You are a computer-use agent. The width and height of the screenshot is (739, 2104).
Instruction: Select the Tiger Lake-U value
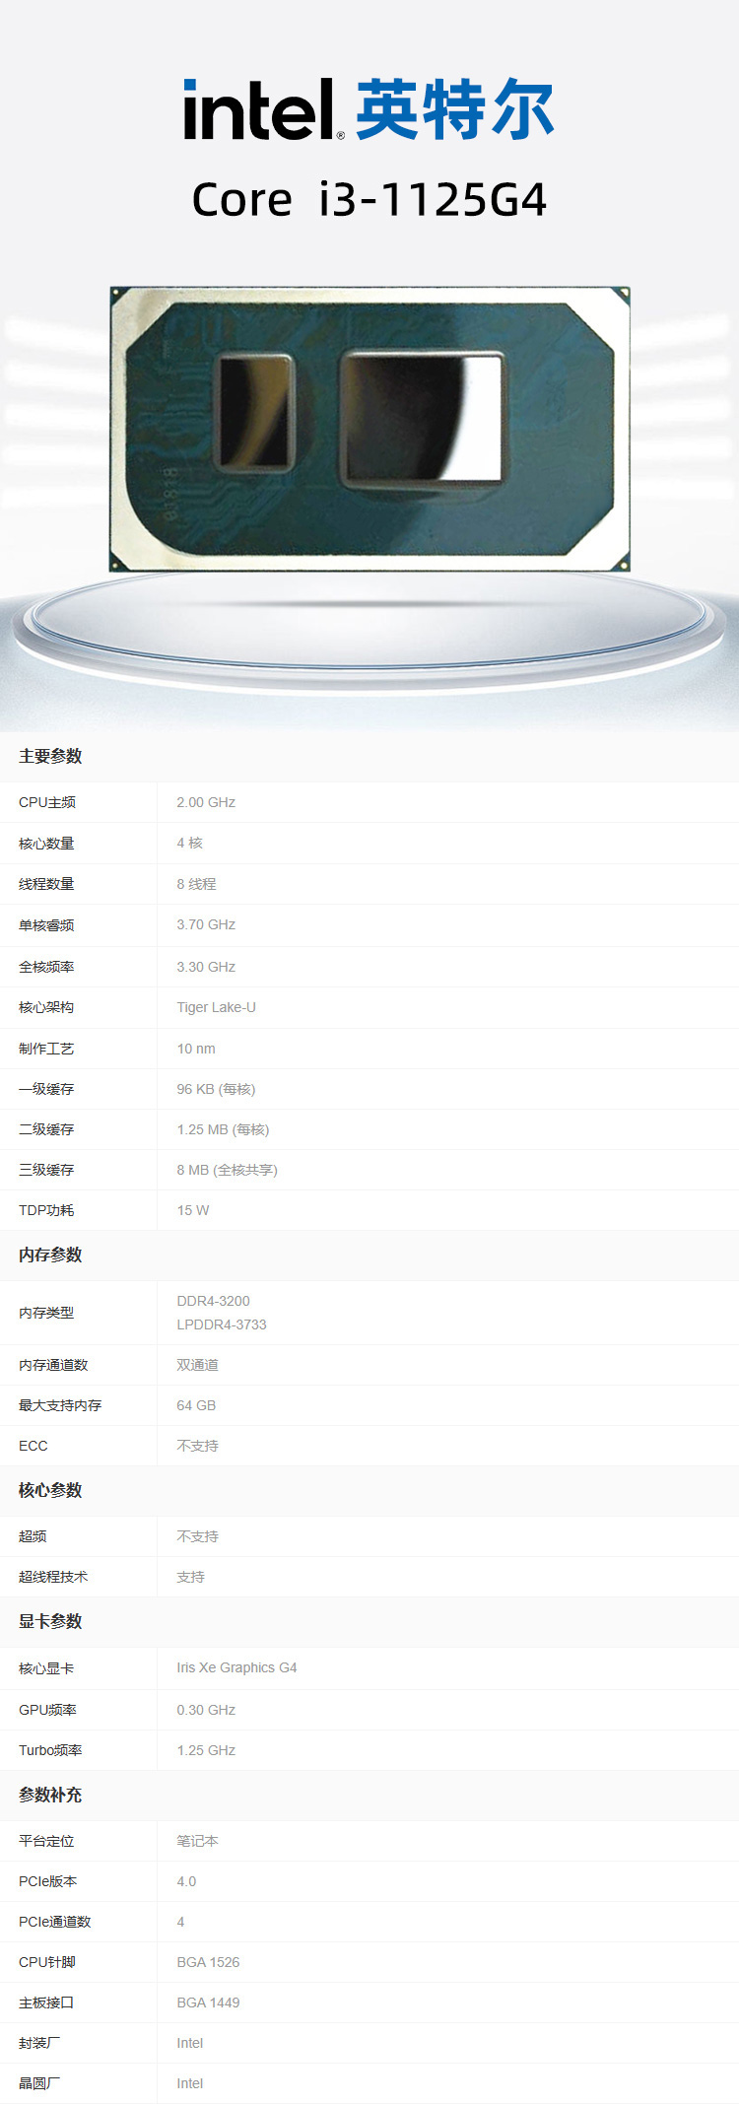click(216, 1007)
